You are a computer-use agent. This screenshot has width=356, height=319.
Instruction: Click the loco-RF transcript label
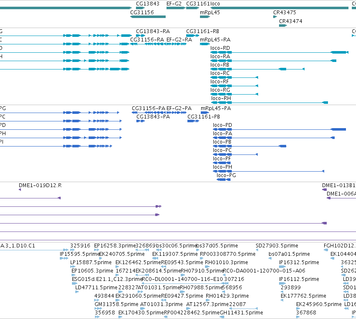(x=219, y=82)
